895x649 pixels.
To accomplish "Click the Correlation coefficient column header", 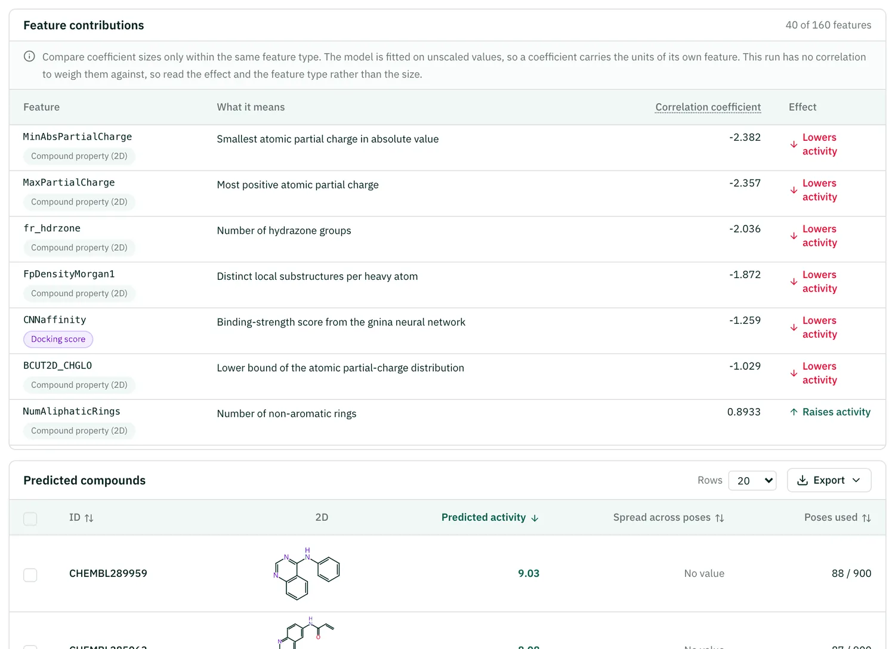I will 708,107.
